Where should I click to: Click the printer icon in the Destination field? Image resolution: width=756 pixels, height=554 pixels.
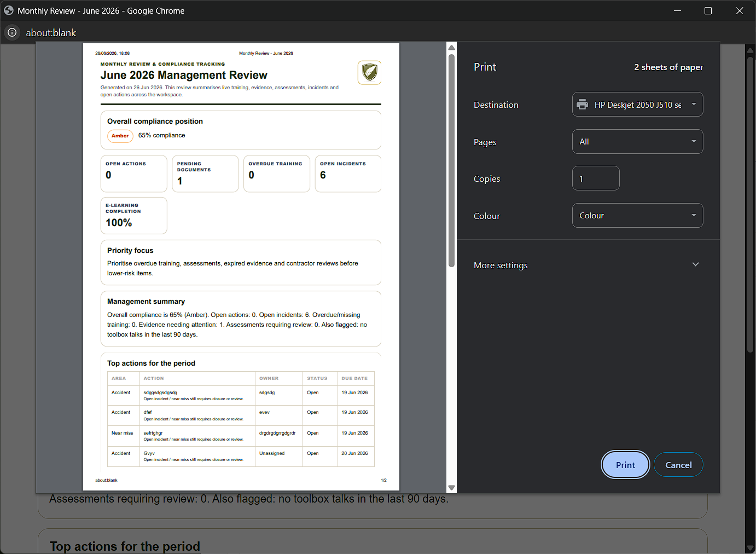(x=583, y=105)
